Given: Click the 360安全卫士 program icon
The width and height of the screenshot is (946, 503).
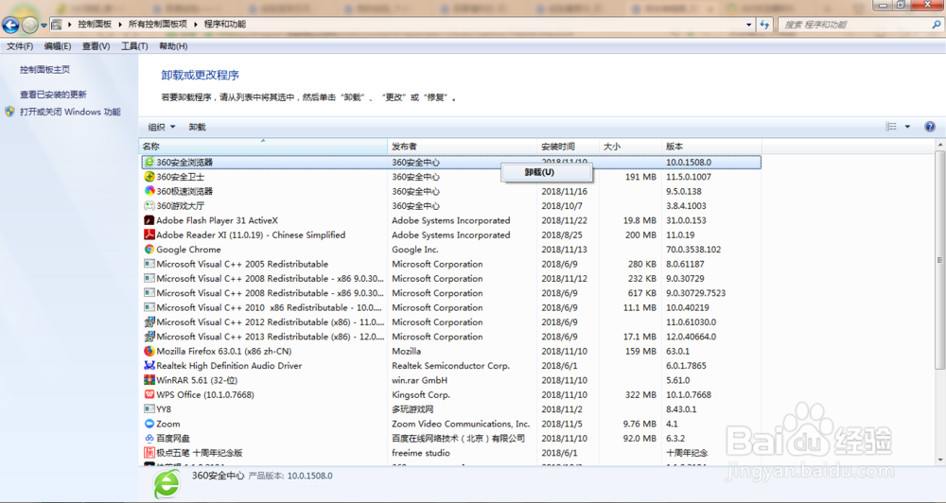Looking at the screenshot, I should [149, 177].
